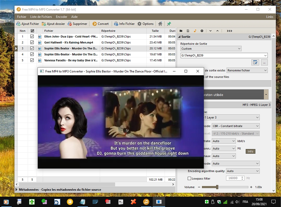Click the browse '...' button for the output folder
Viewport: 281px width, 207px height.
[x=264, y=62]
